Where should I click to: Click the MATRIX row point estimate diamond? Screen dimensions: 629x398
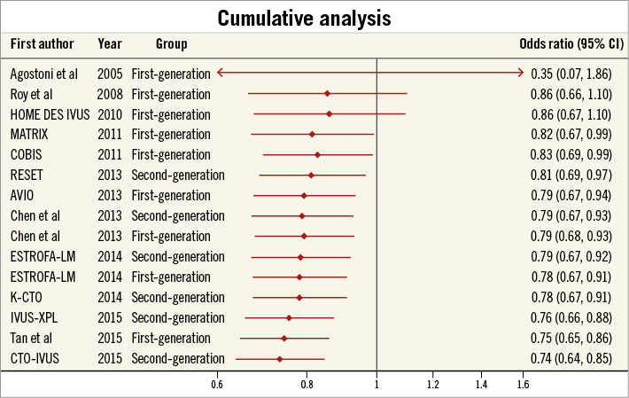click(312, 134)
